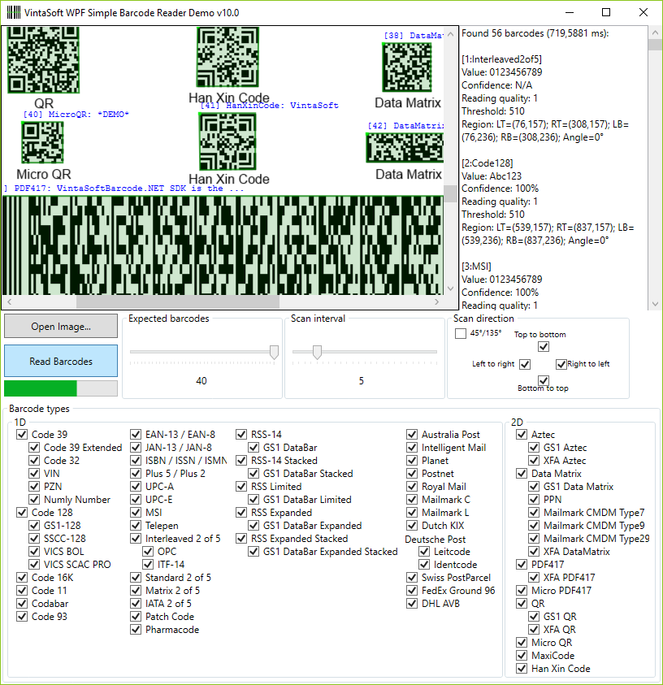This screenshot has height=685, width=663.
Task: Toggle the Micro PDF417 checkbox
Action: tap(522, 590)
